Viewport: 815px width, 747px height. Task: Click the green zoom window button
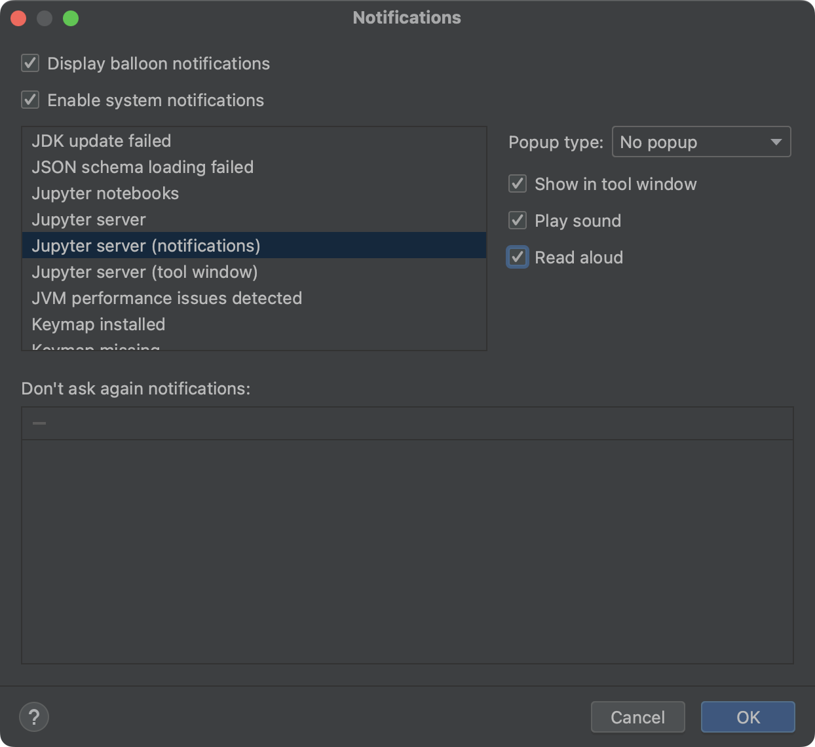point(72,18)
